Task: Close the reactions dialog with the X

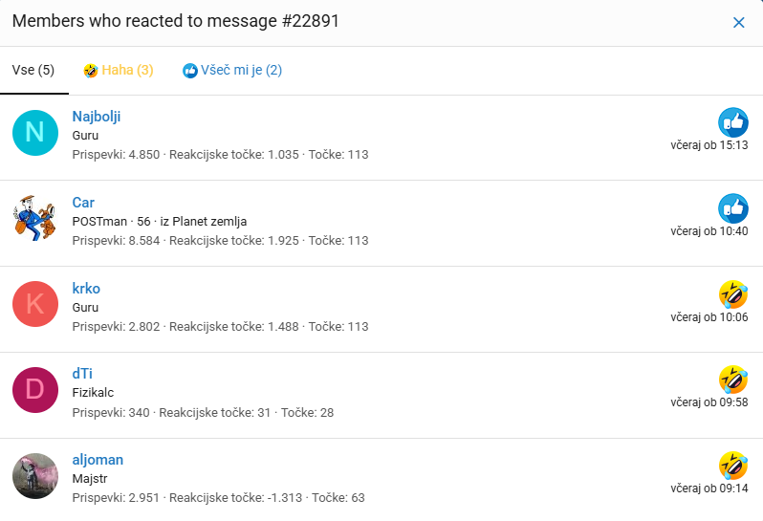Action: [738, 22]
